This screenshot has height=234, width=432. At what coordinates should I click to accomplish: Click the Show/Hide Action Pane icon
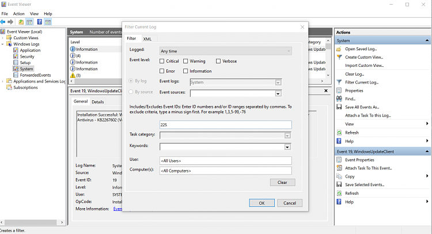(x=48, y=22)
